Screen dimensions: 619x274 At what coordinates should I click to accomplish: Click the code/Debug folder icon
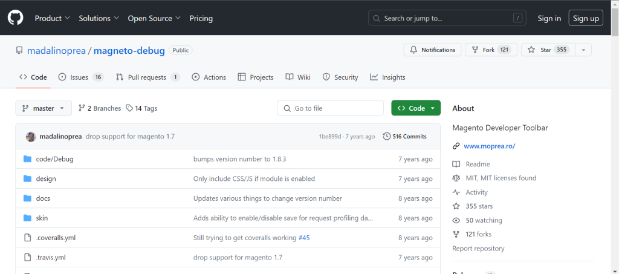tap(27, 159)
